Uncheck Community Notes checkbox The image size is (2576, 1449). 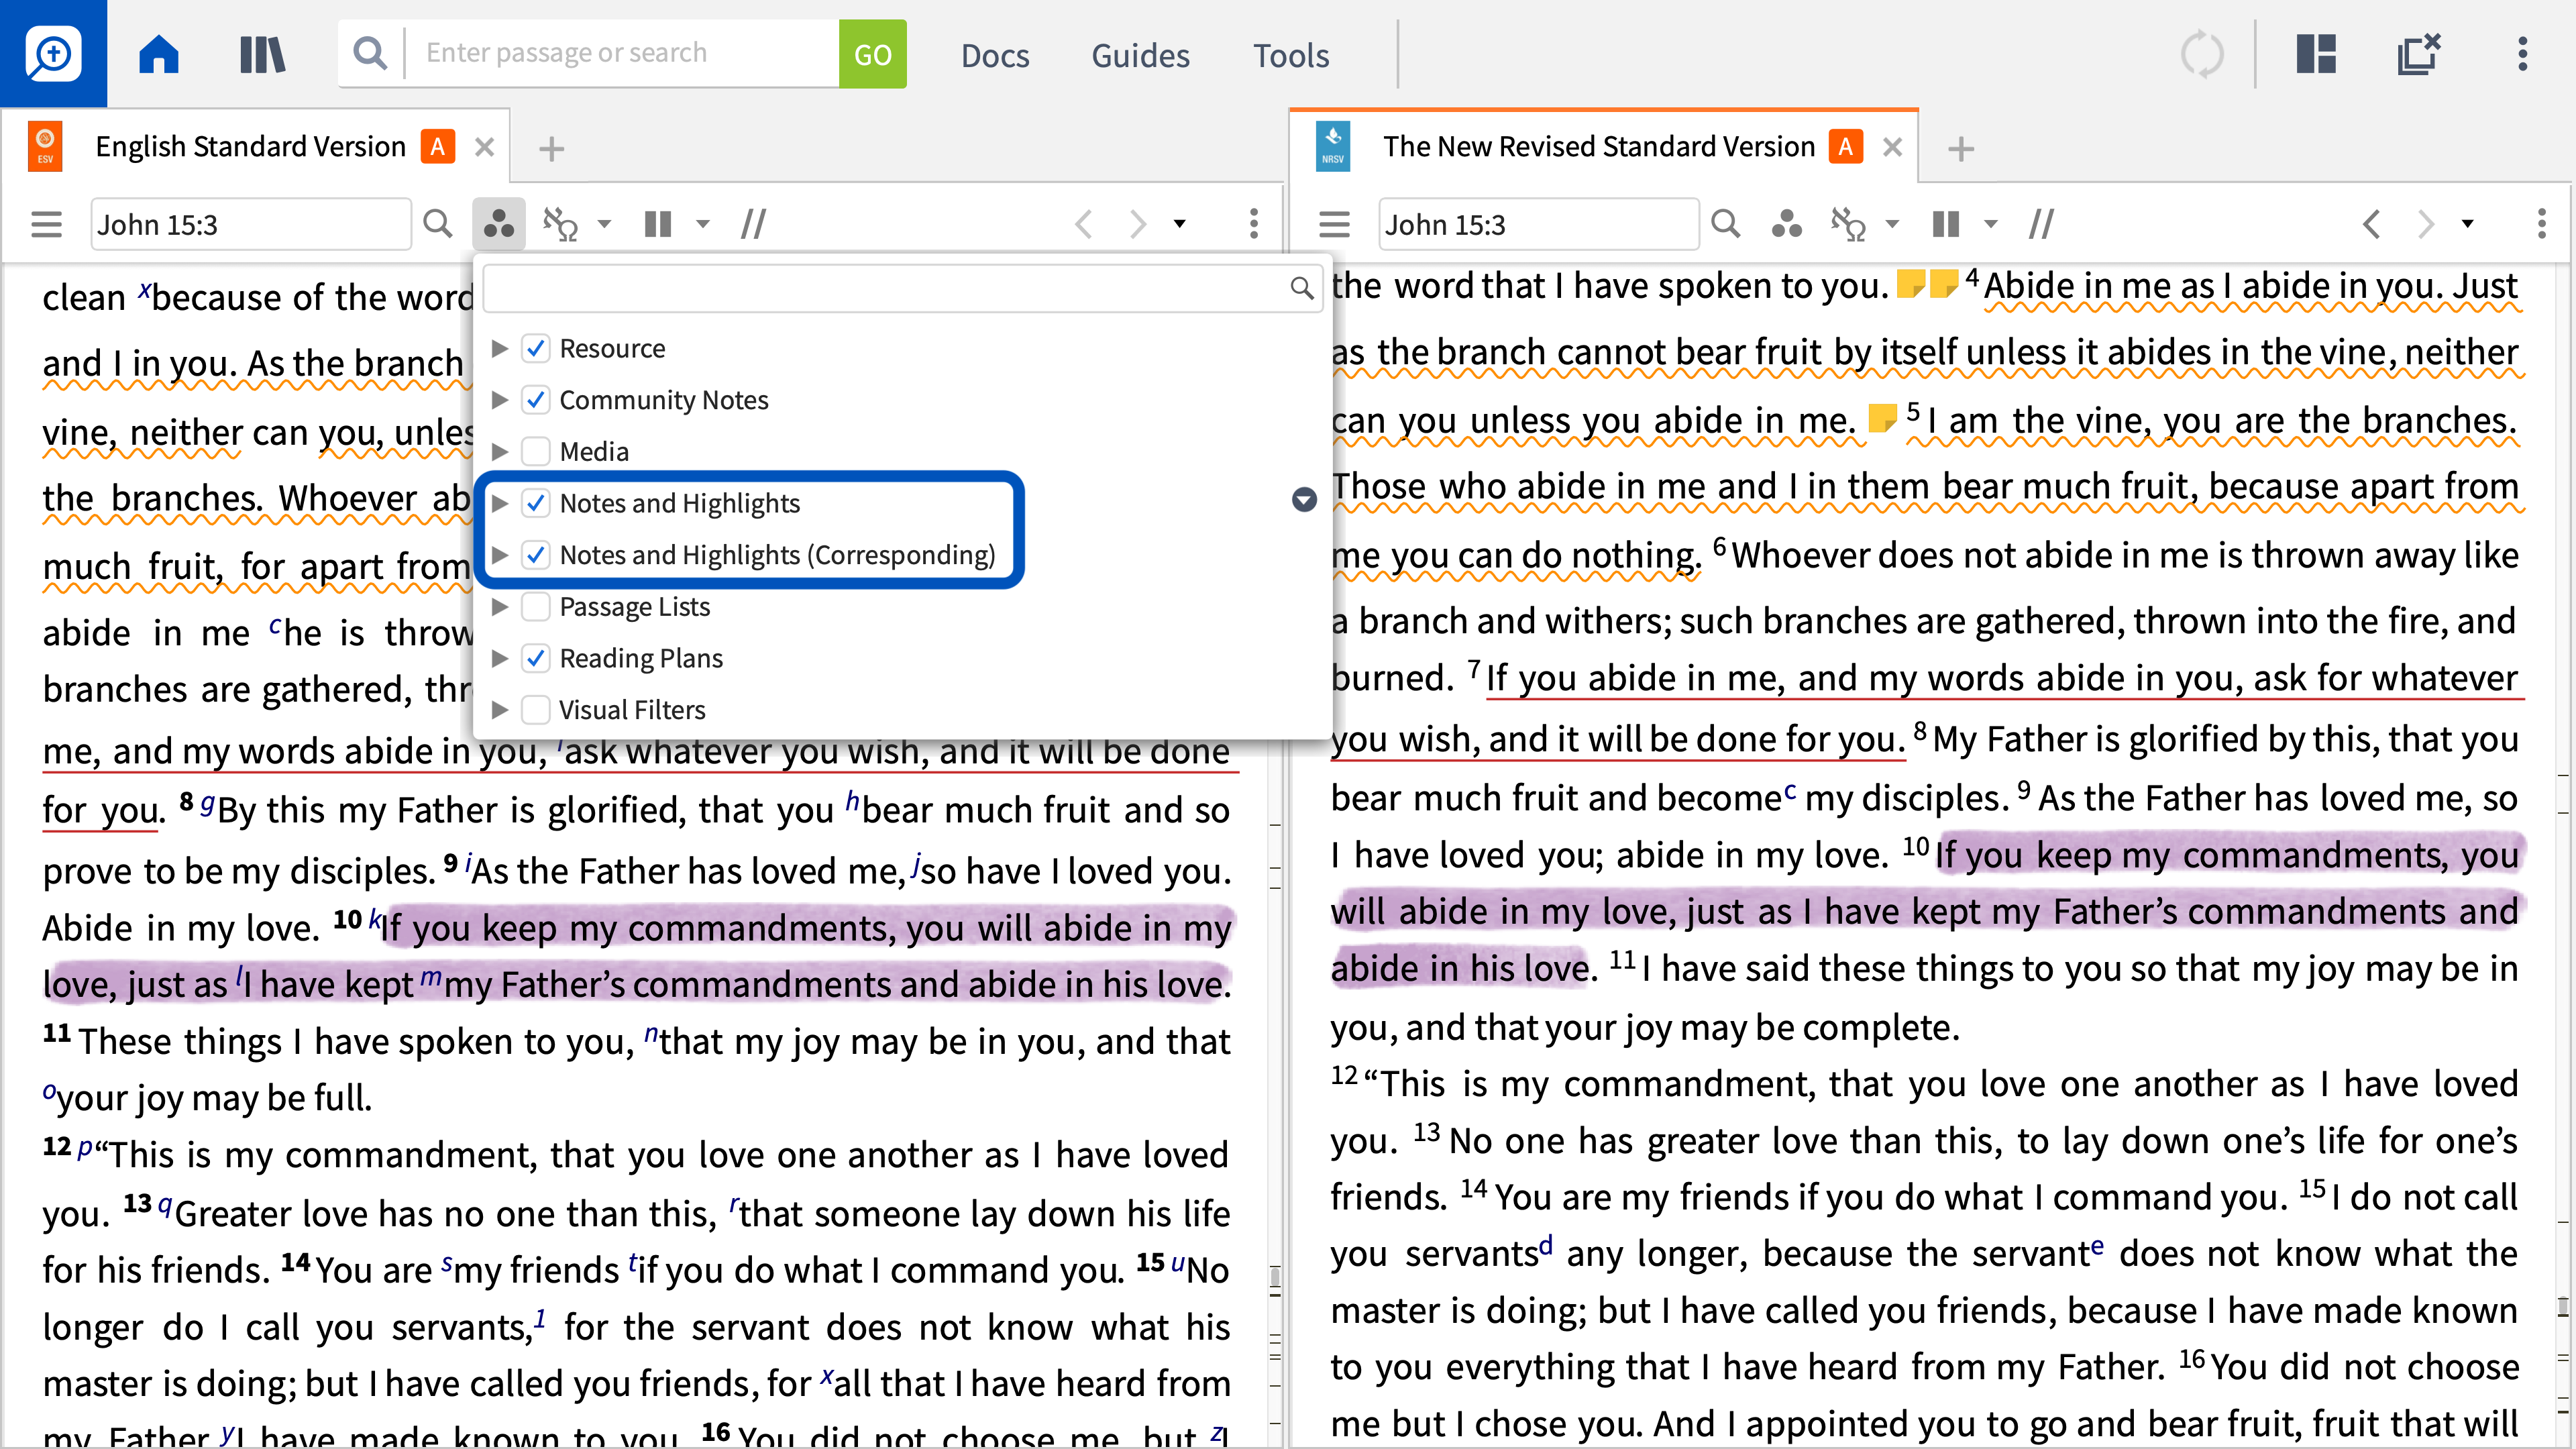[536, 400]
